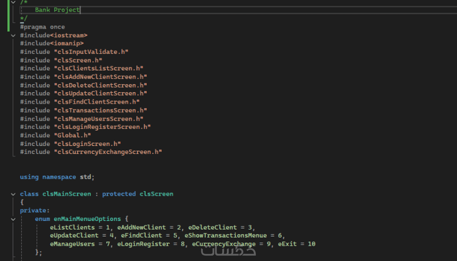
Task: Click the "clsTransactionsScreen.h" include string
Action: click(100, 110)
